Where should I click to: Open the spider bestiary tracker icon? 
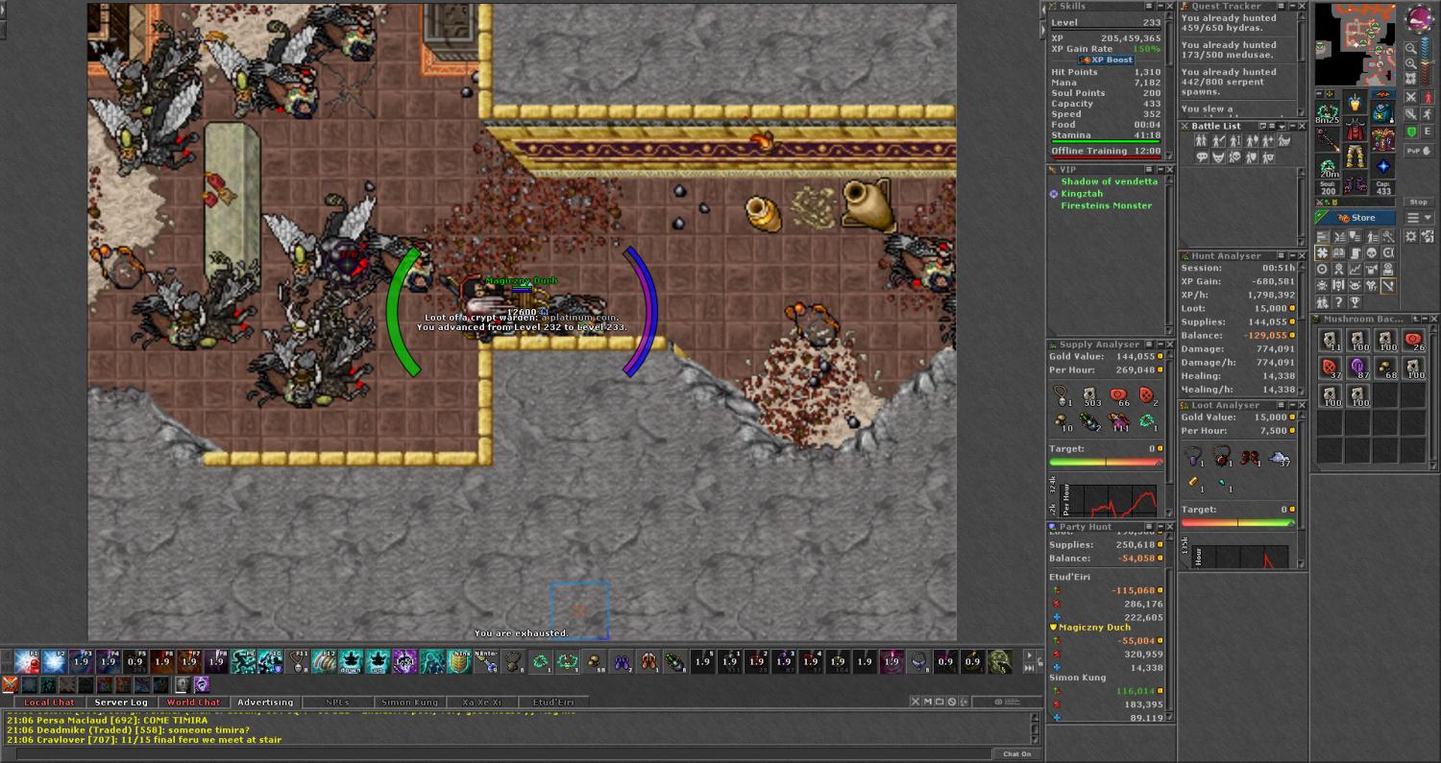[1322, 284]
